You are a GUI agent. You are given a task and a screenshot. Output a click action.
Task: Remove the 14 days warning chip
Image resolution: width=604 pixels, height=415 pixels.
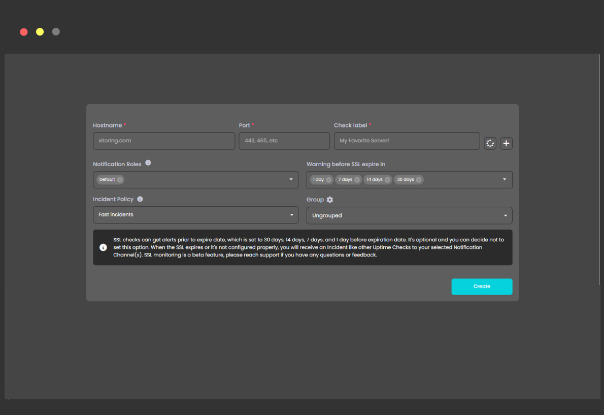[x=387, y=180]
